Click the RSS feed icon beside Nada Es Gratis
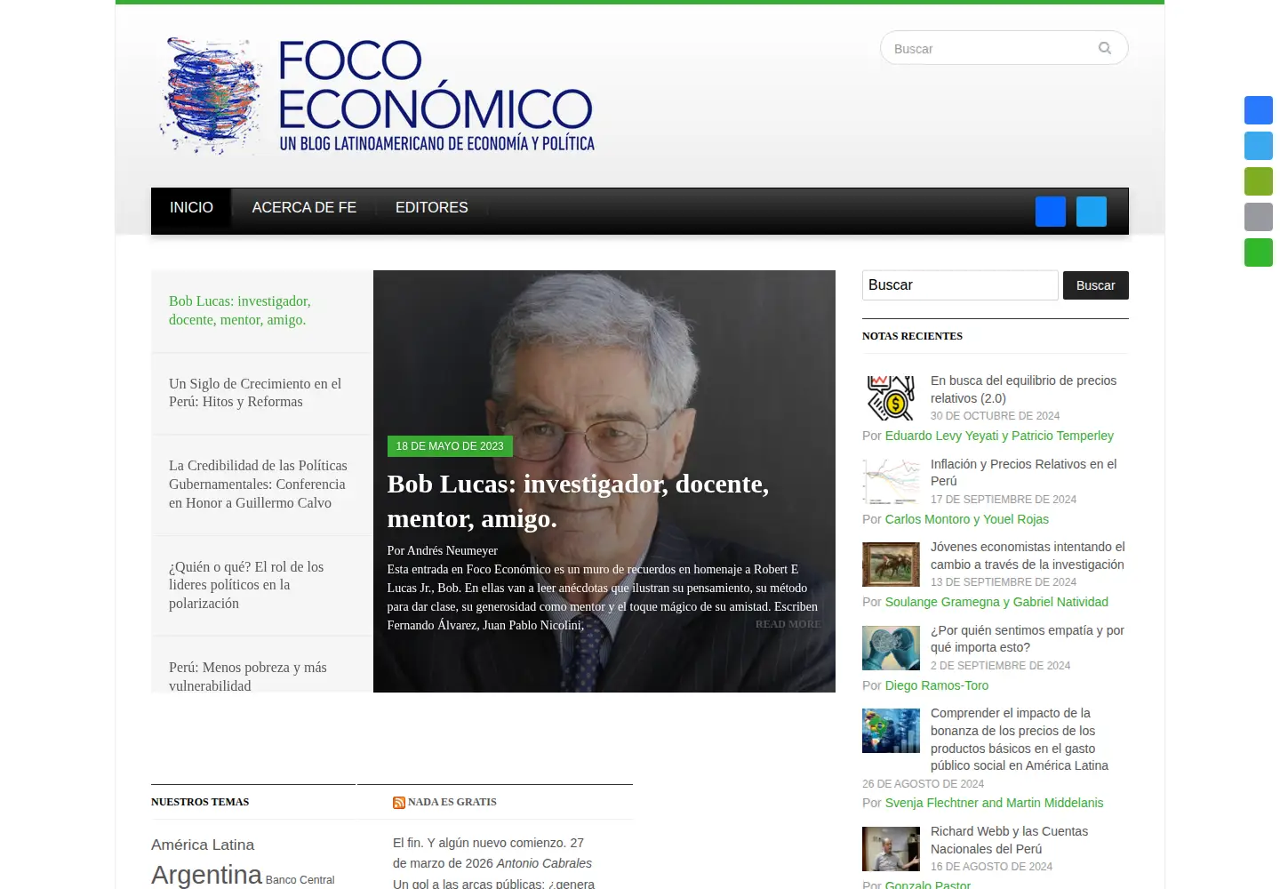This screenshot has width=1280, height=889. point(399,803)
